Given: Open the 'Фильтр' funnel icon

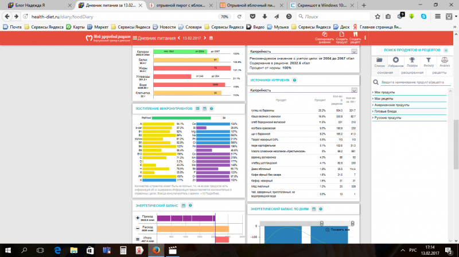Looking at the screenshot, I should [x=427, y=61].
